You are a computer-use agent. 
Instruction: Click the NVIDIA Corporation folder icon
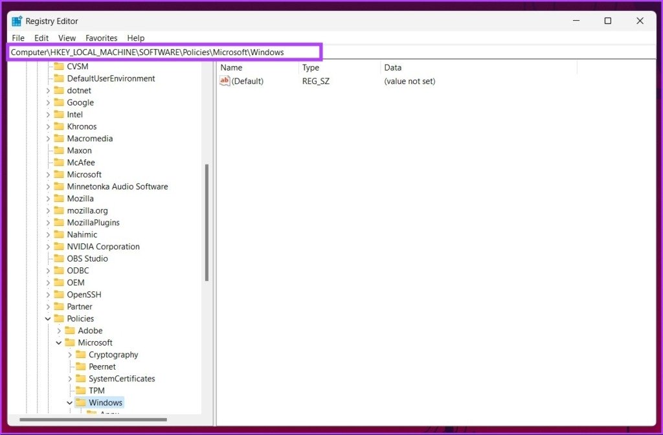tap(59, 247)
